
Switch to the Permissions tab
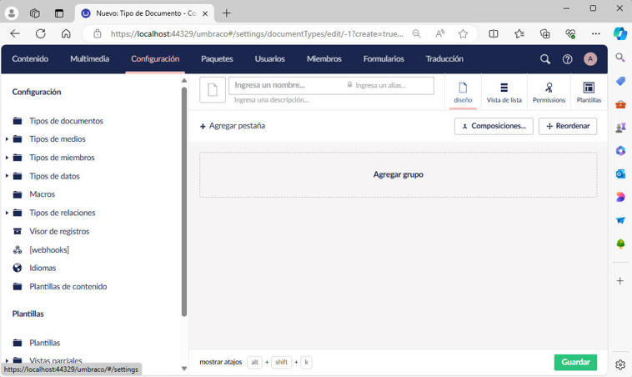[x=549, y=93]
